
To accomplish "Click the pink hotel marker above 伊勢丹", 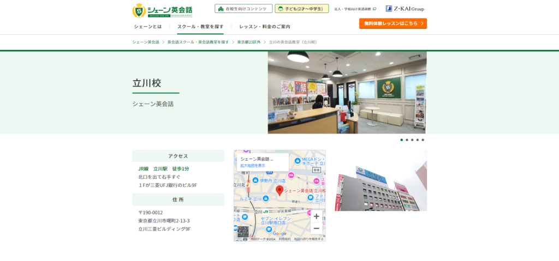I will click(x=292, y=175).
